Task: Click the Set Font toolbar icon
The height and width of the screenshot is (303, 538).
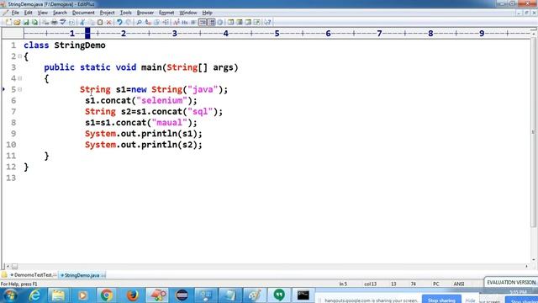Action: (x=177, y=23)
